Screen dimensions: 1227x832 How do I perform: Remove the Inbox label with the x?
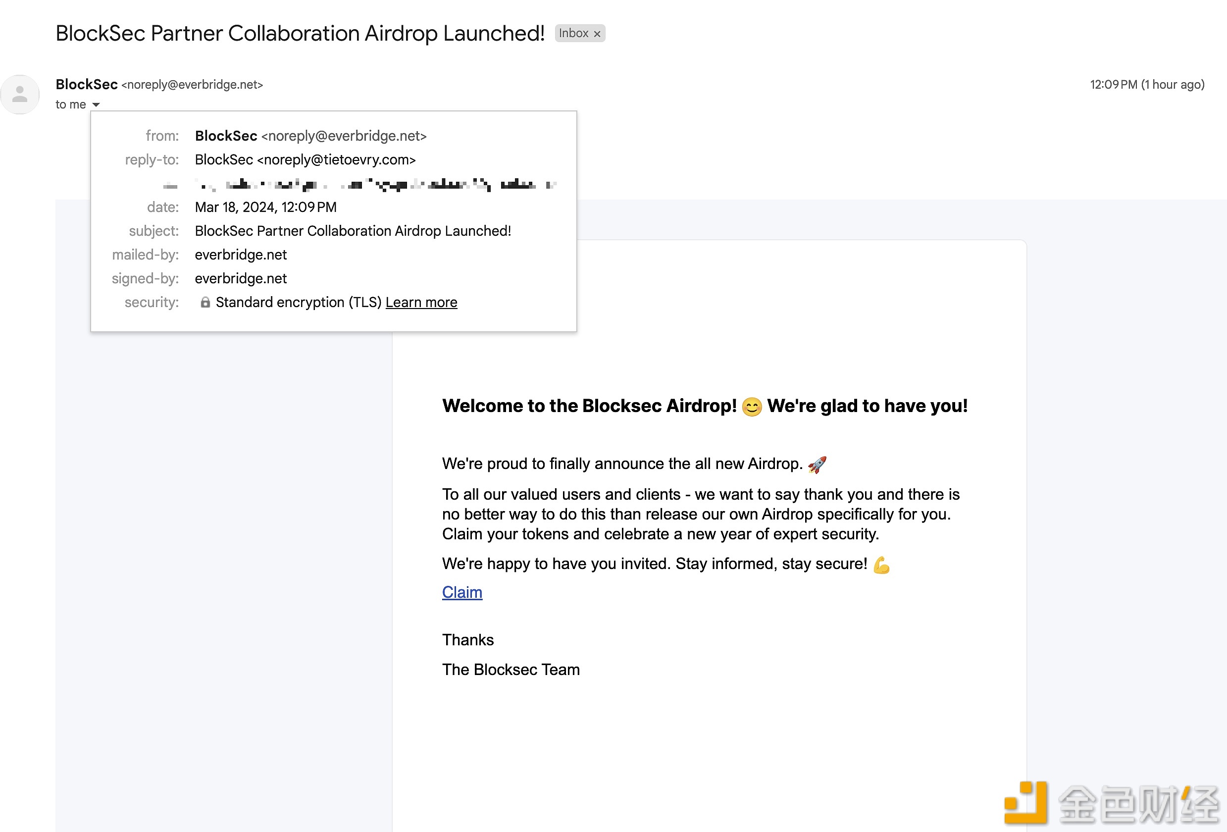[x=597, y=34]
